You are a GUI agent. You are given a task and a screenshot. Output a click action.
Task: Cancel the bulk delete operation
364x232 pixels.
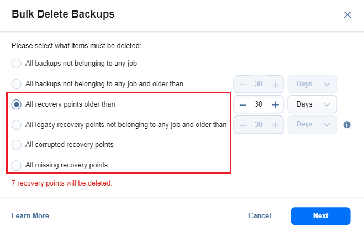pos(259,215)
